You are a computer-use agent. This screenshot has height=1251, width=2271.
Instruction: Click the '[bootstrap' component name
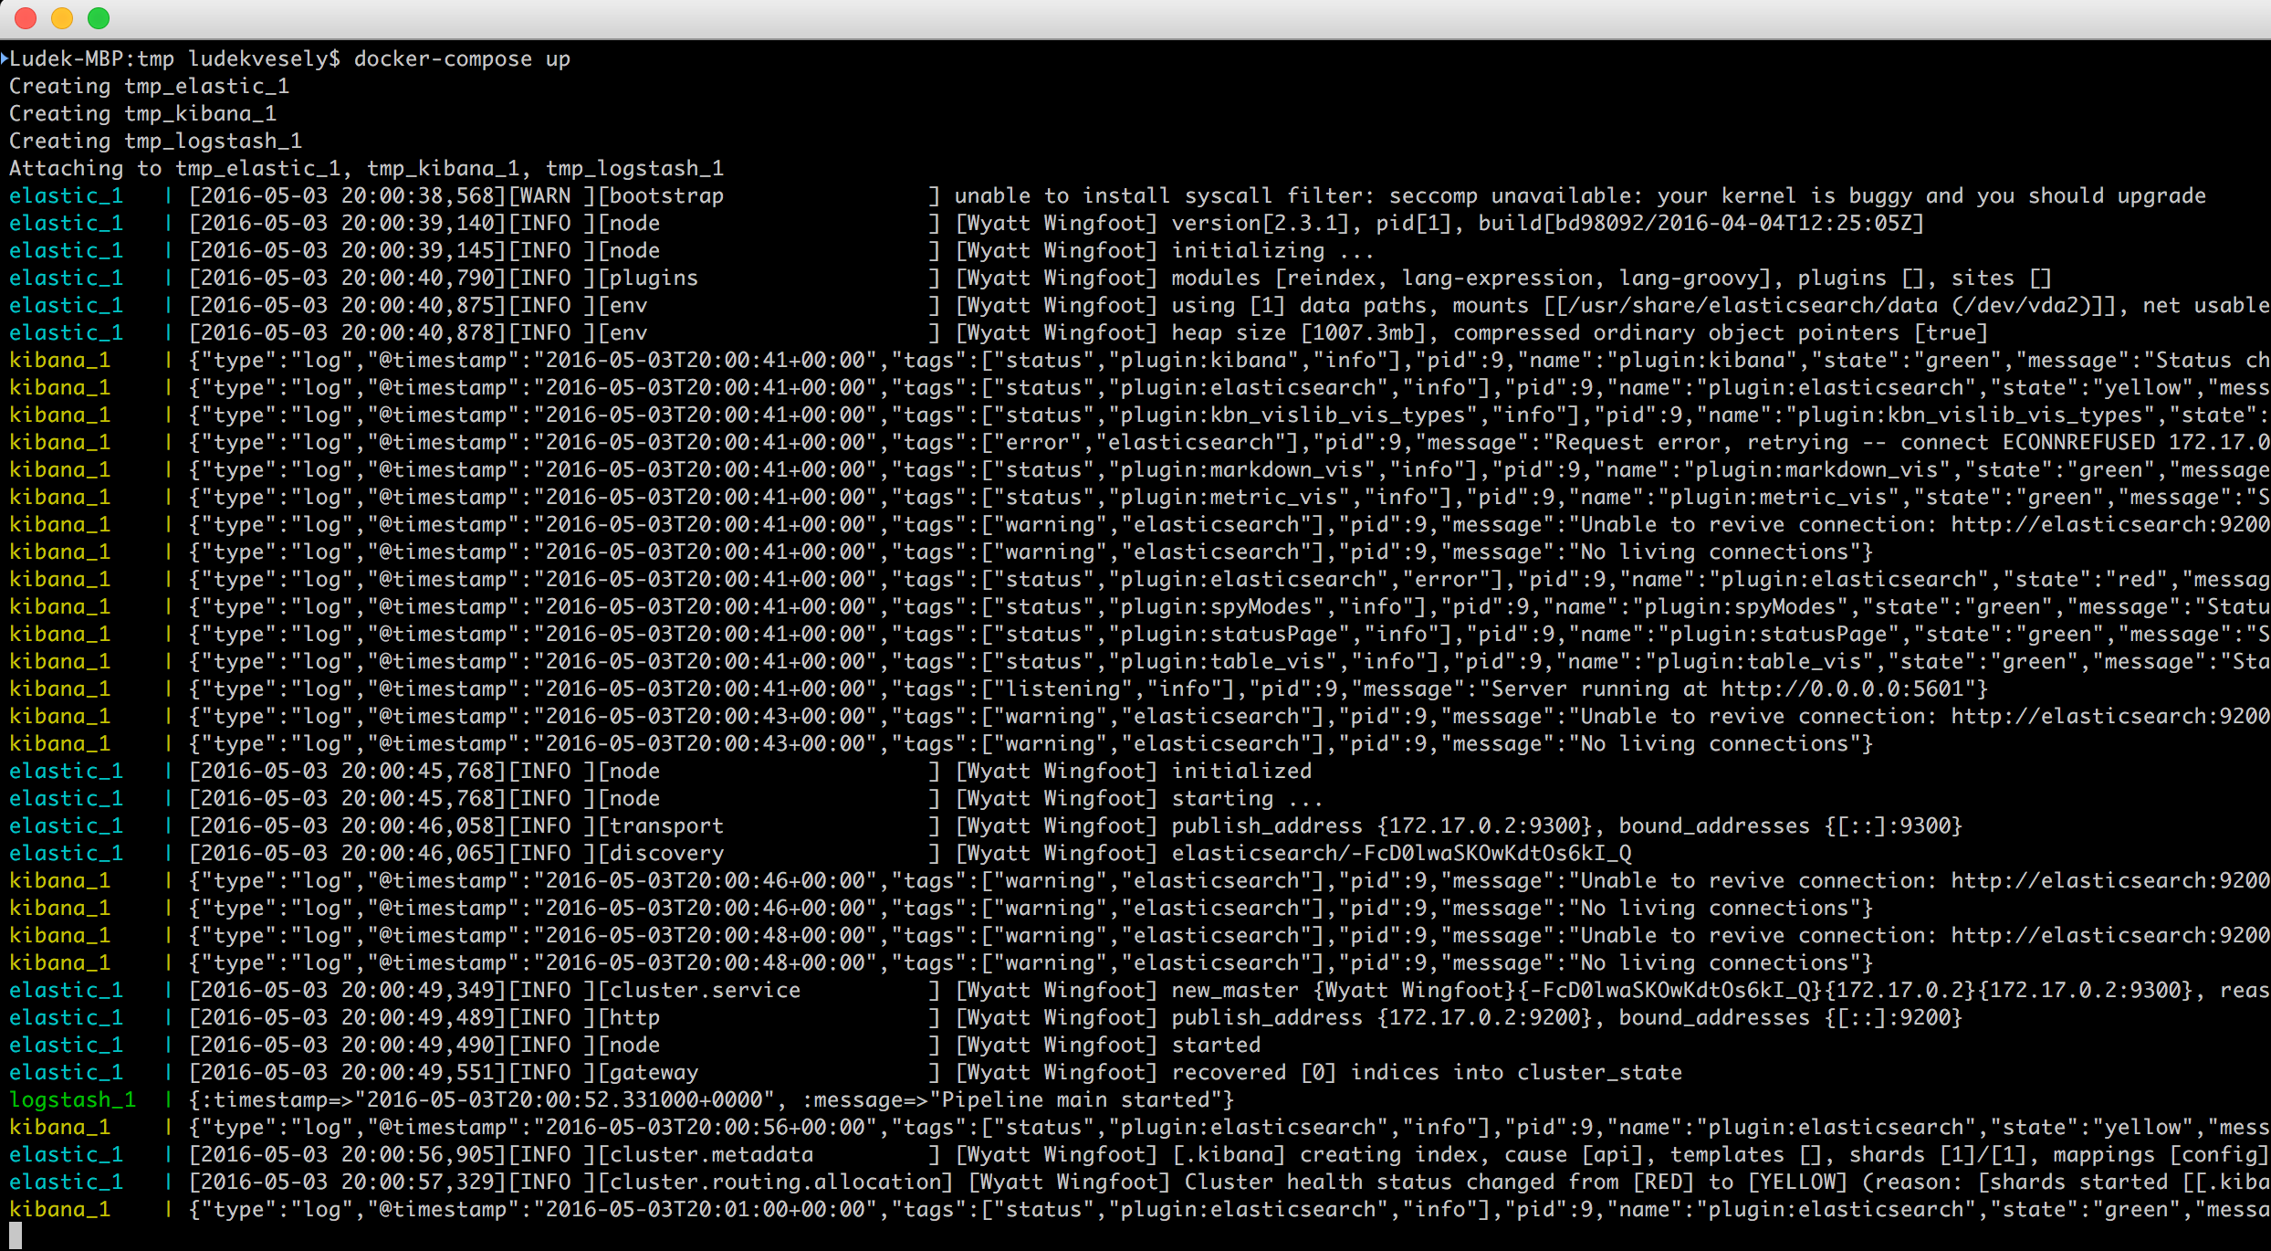point(660,196)
